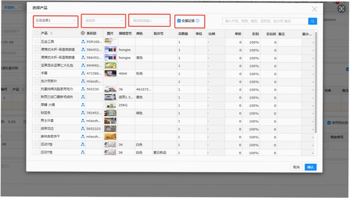Viewport: 350px width, 198px height.
Task: Open the 果糖 大桶 product image
Action: pos(110,105)
